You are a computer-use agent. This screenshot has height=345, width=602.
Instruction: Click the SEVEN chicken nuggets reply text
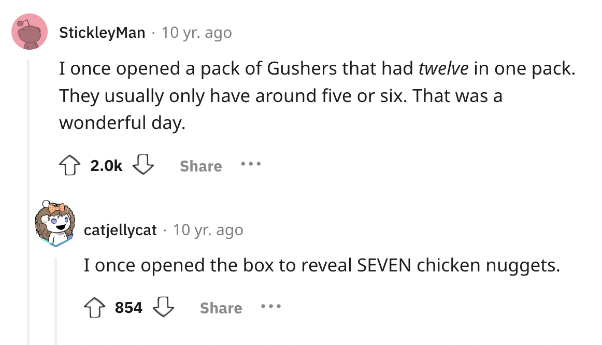tap(322, 266)
